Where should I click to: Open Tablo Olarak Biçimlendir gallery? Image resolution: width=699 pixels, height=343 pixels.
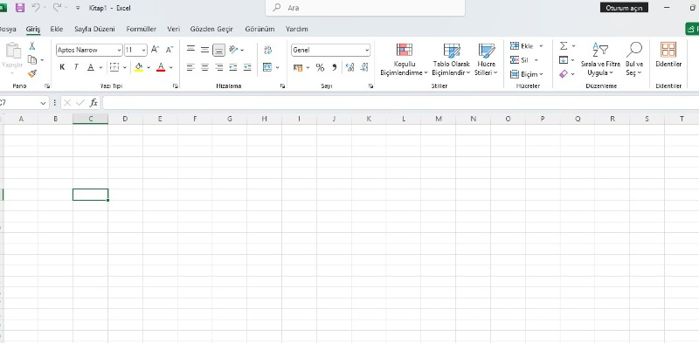[451, 59]
